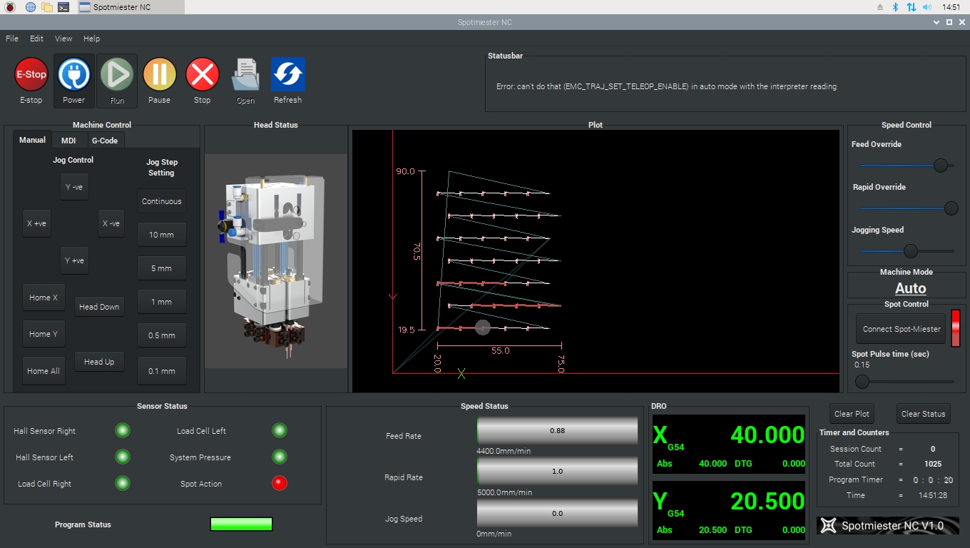Select 1 mm jog step

[x=162, y=302]
